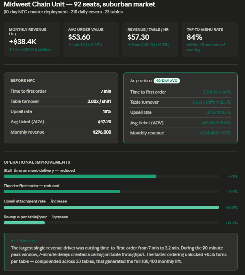The image size is (245, 275).
Task: Click 'within 45 seconds of seating' note
Action: click(206, 47)
